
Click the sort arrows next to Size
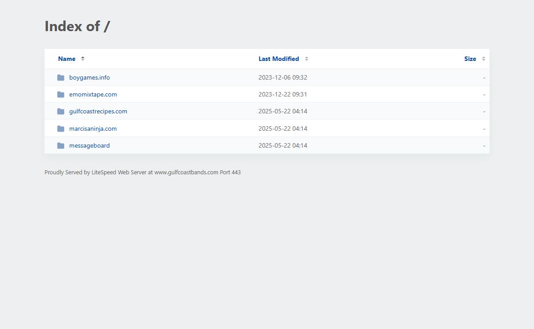[484, 59]
